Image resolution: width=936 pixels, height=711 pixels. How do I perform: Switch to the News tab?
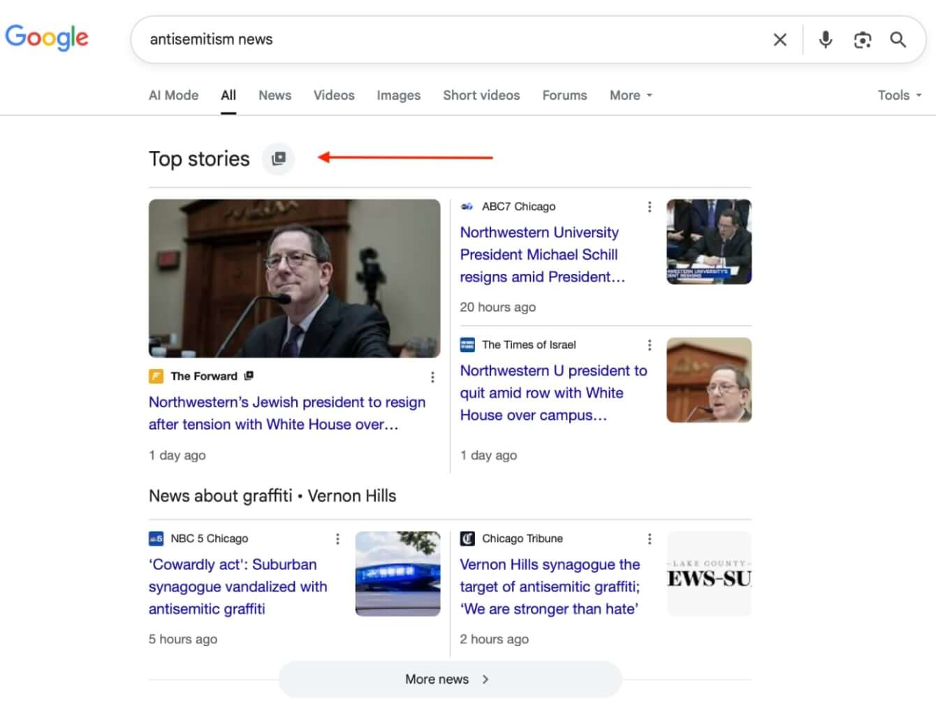275,96
